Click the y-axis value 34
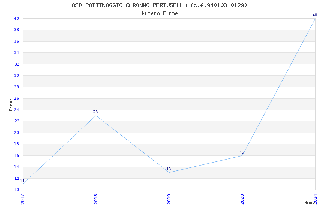This screenshot has height=206, width=319. (x=17, y=53)
